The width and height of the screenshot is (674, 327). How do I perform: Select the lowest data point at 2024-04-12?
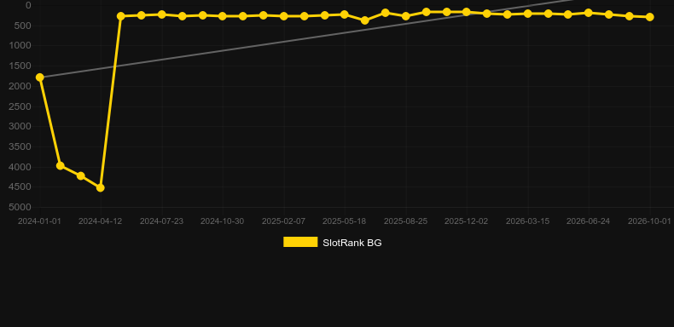pos(101,187)
